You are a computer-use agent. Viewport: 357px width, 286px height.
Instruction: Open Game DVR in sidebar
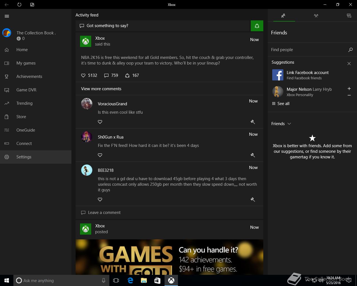point(36,90)
